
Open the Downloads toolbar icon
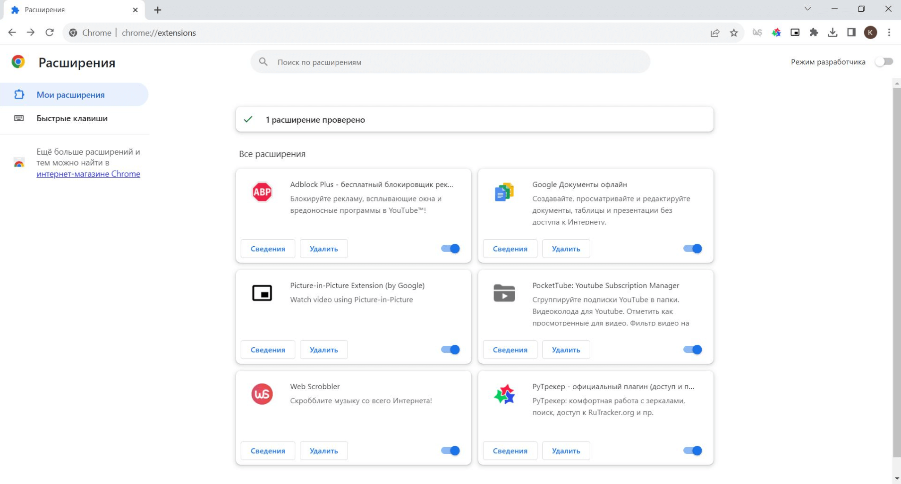point(833,33)
